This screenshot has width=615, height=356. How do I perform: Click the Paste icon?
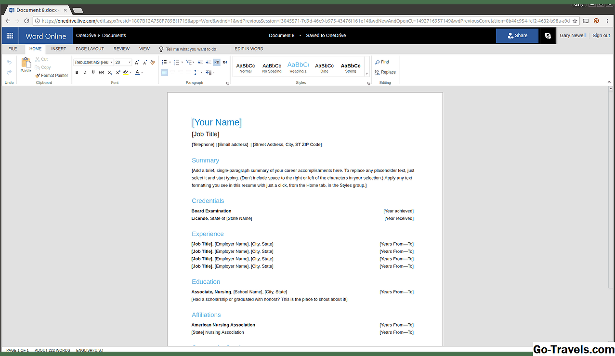point(26,65)
